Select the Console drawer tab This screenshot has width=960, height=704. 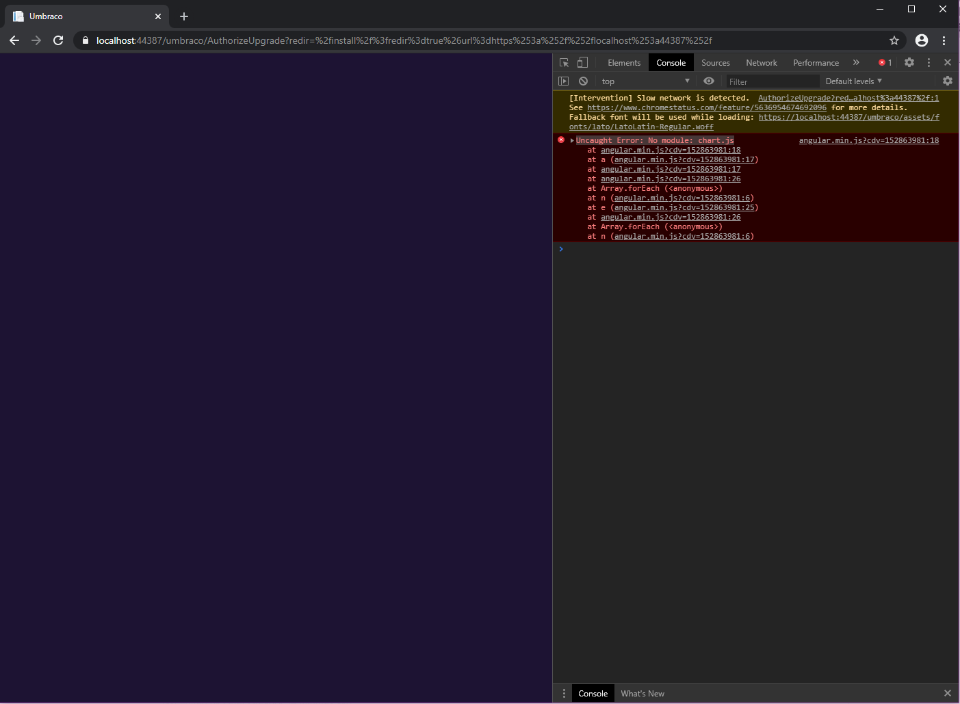(x=593, y=694)
